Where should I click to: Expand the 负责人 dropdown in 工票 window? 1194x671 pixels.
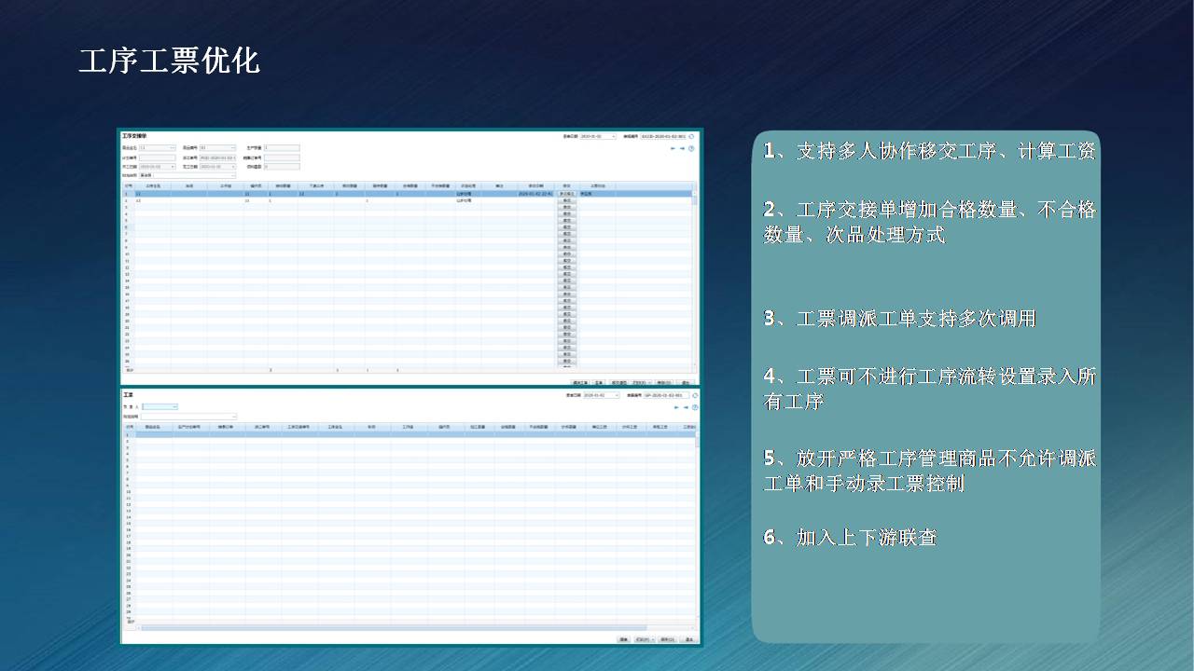coord(174,407)
